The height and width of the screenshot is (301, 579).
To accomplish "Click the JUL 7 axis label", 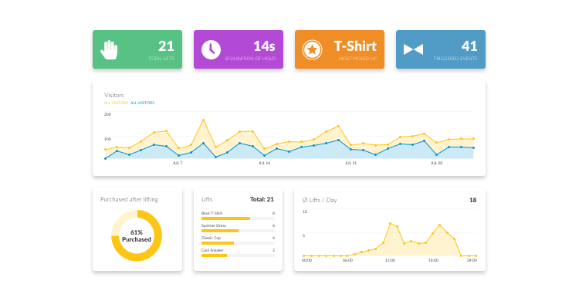I will tap(178, 163).
